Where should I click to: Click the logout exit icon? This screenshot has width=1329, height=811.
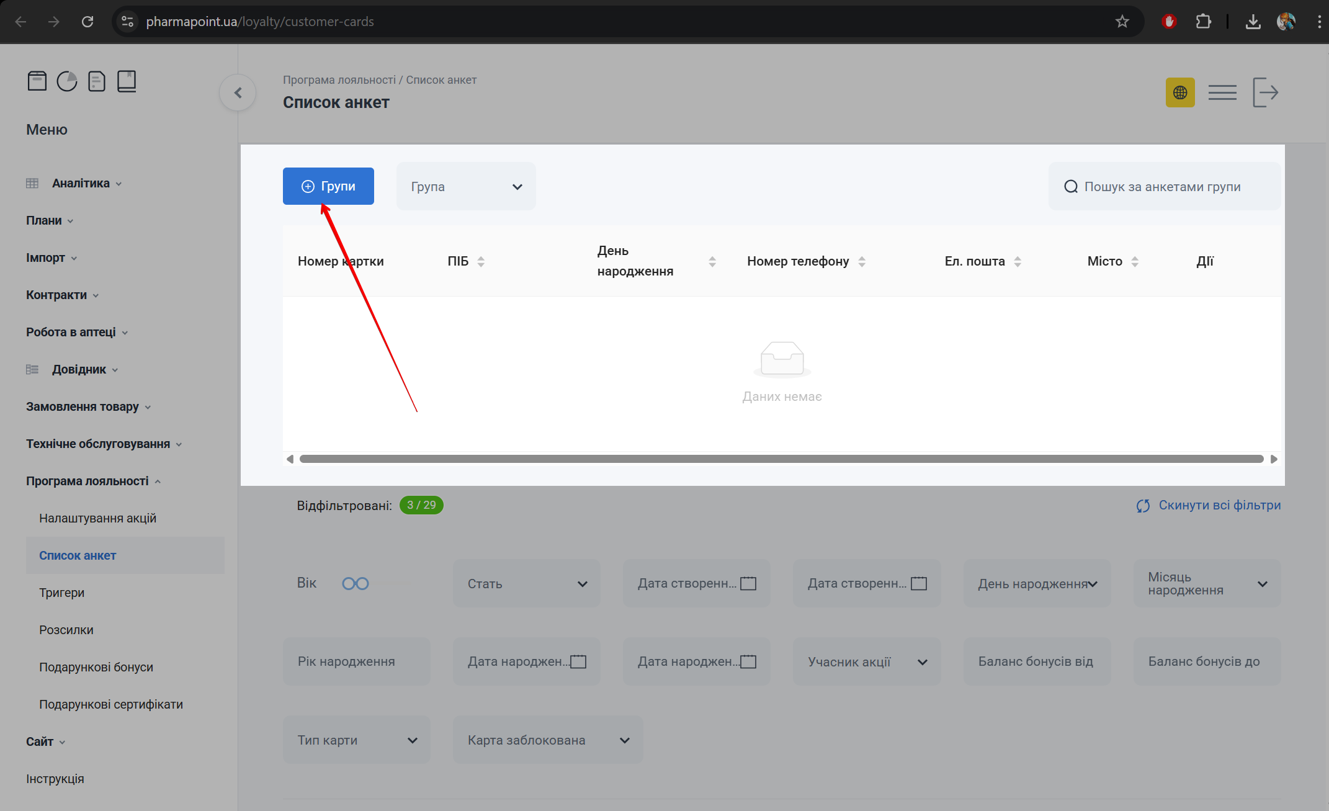1265,93
